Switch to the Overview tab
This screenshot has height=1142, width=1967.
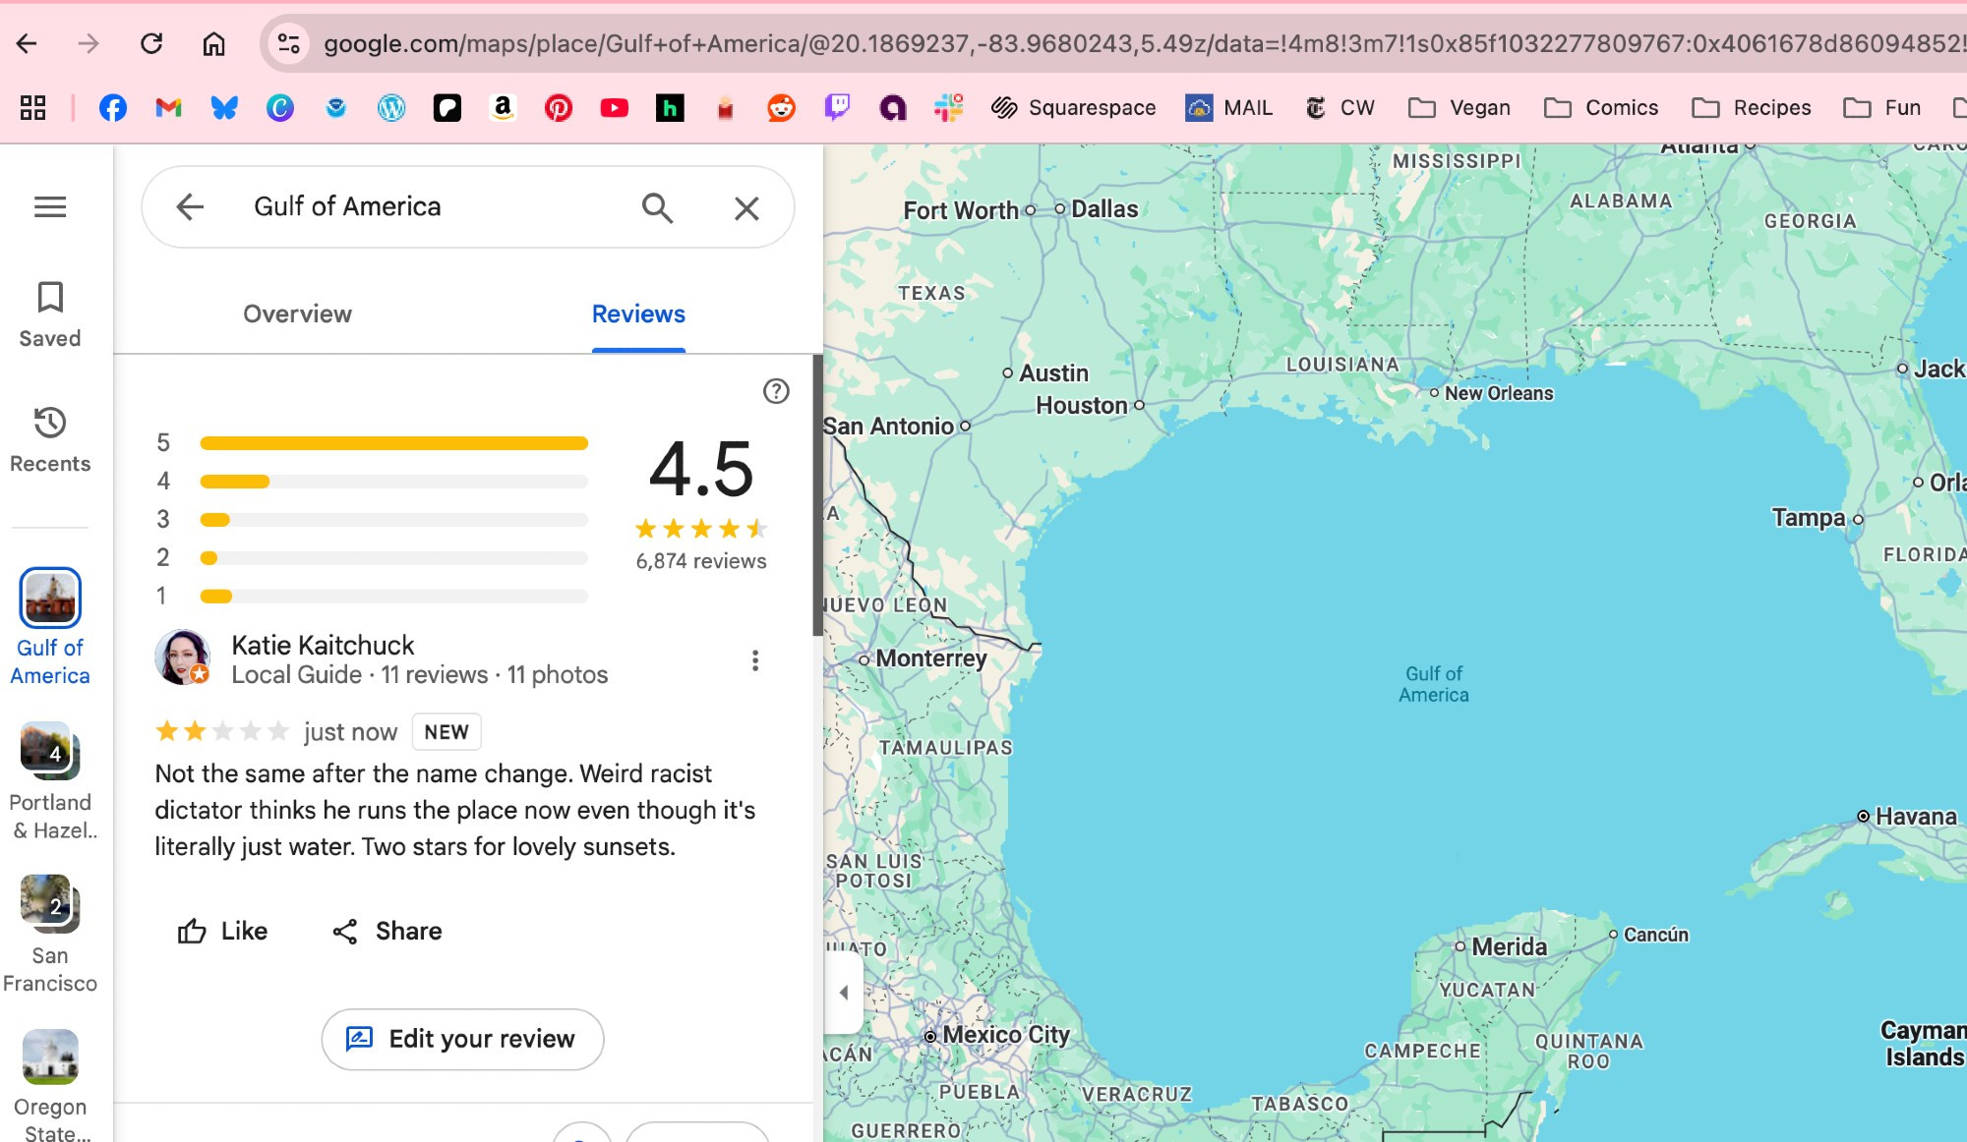pos(297,314)
